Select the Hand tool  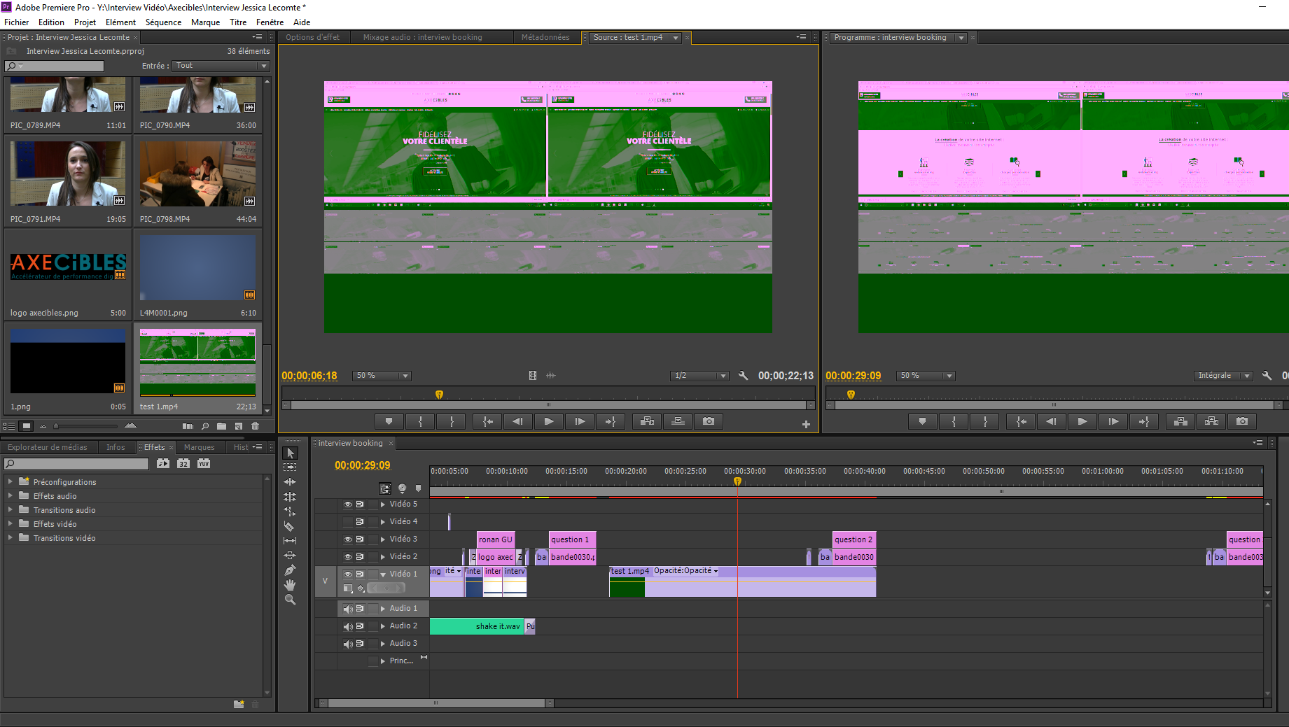click(290, 584)
